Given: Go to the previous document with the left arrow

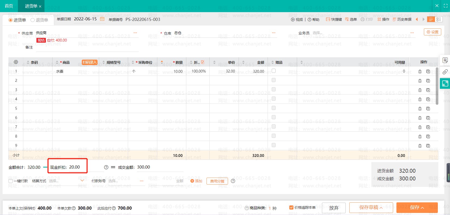Looking at the screenshot, I should (417, 19).
